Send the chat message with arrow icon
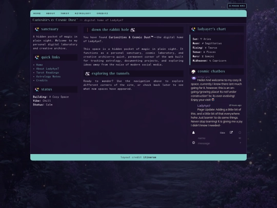The height and width of the screenshot is (208, 277). pyautogui.click(x=240, y=143)
